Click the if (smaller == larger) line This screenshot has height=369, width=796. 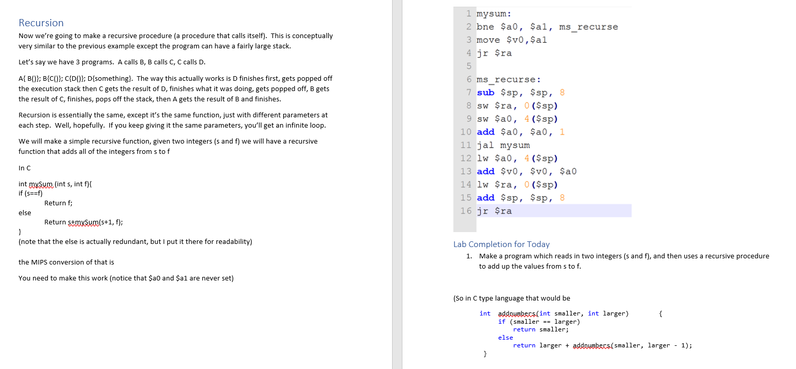pos(539,321)
